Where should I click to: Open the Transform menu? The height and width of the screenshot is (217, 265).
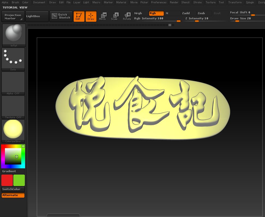tap(235, 2)
